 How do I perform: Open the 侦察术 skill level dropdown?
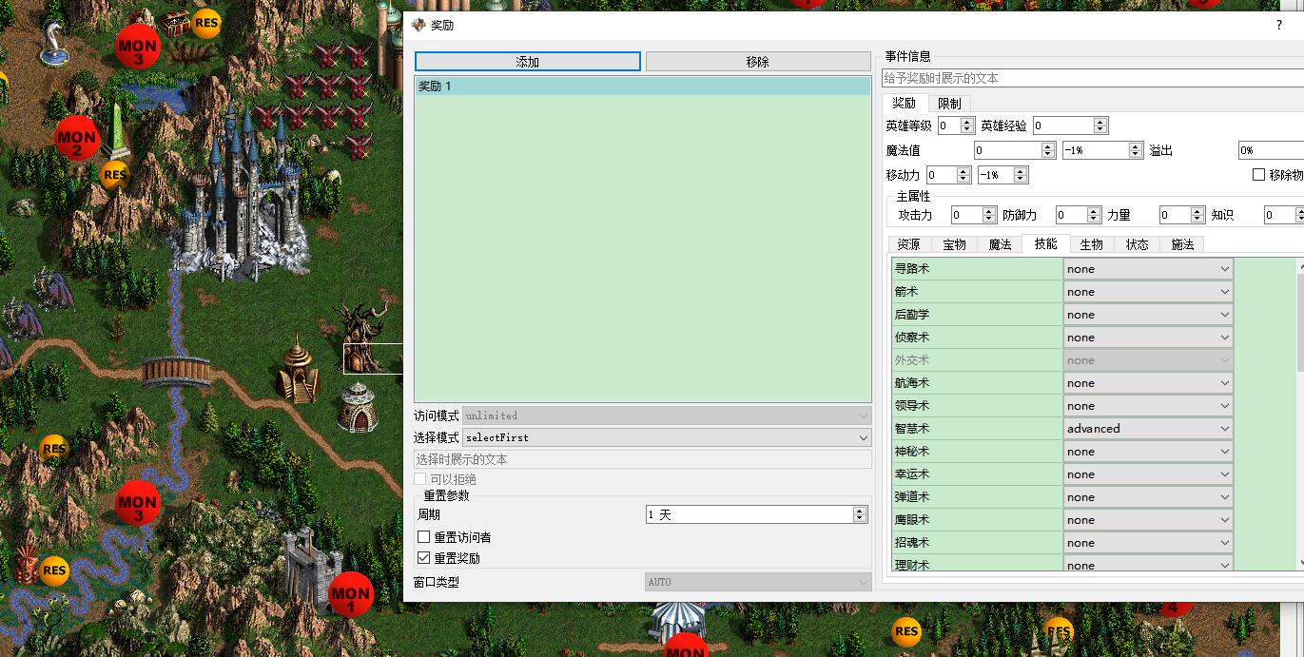[x=1148, y=338]
